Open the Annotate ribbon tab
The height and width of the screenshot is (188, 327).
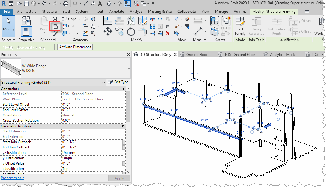coord(116,12)
